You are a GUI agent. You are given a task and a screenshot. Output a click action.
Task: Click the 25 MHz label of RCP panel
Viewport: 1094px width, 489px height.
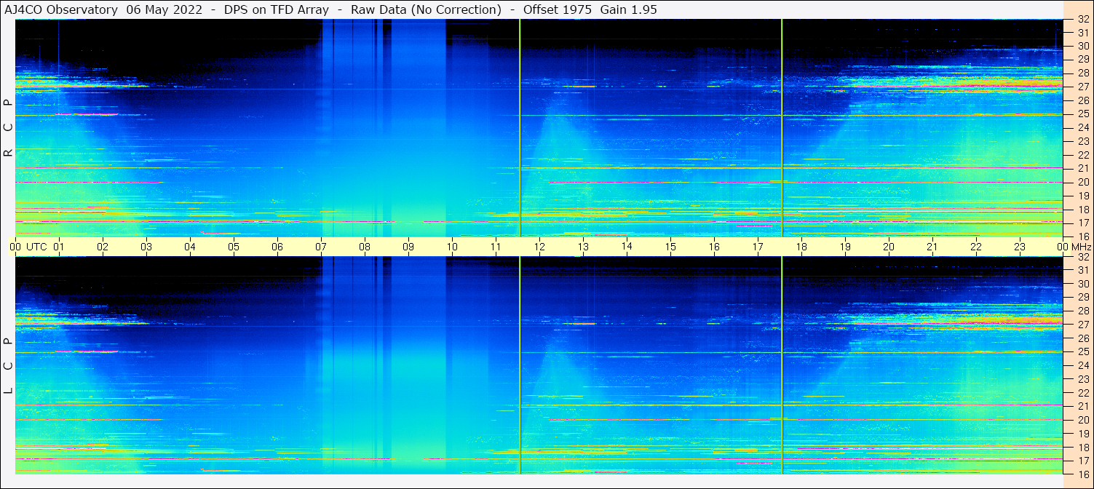1083,114
